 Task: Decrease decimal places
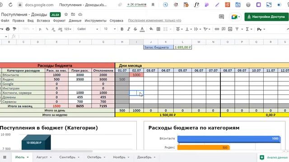[x=53, y=29]
